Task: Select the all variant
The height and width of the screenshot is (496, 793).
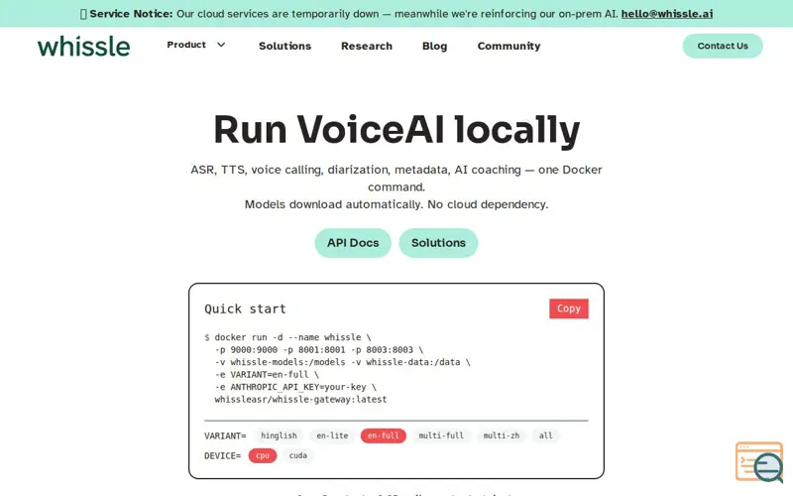Action: click(x=545, y=435)
